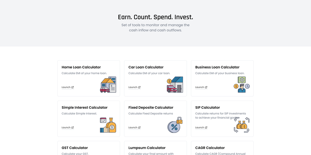Launch the Home Loan Calculator
Screen dimensions: 311x155
pos(66,87)
